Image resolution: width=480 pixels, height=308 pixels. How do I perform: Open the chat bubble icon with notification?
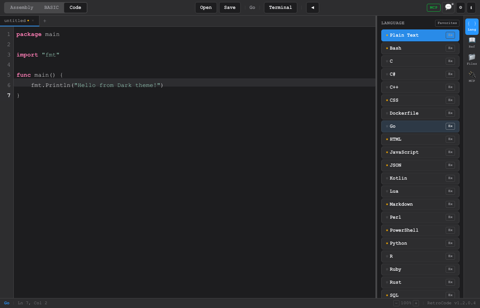pyautogui.click(x=448, y=8)
